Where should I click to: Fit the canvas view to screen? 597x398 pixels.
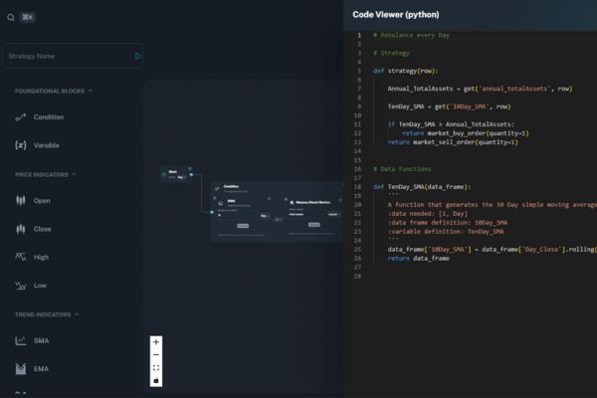[156, 368]
